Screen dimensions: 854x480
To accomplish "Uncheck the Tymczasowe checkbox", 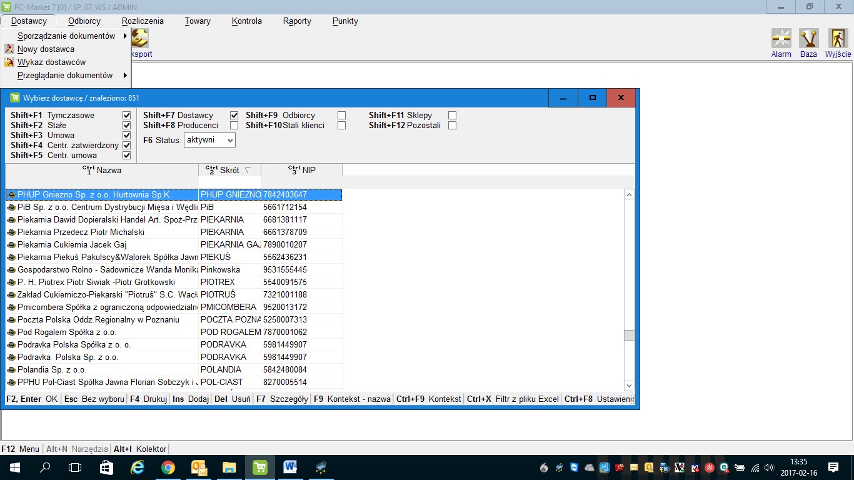I will tap(127, 116).
